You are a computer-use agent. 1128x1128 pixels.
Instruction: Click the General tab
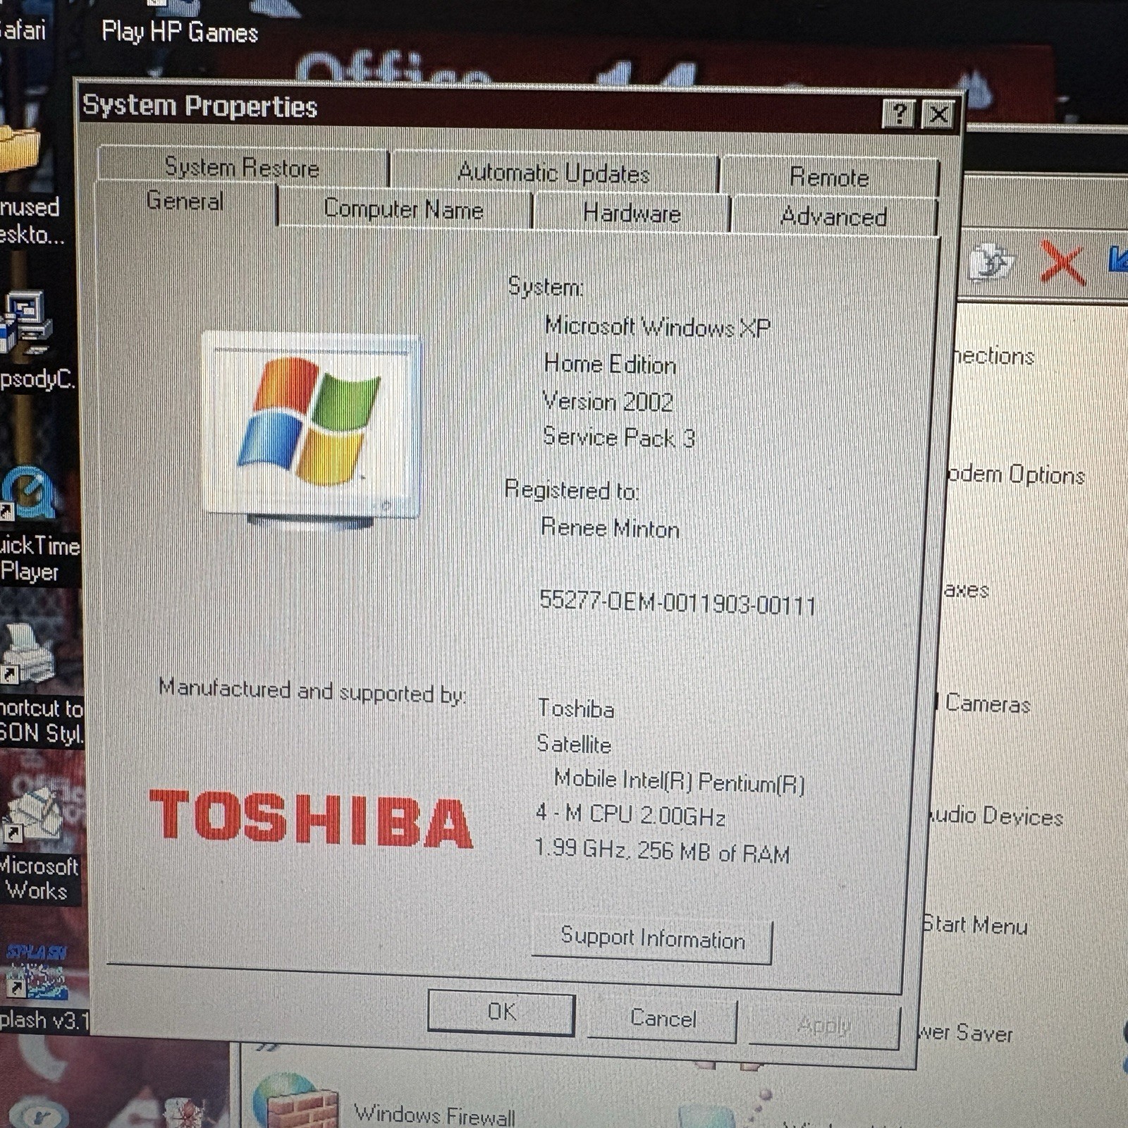185,201
